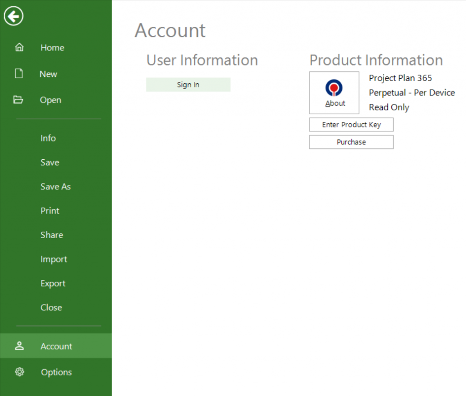Choose Save As in the menu
The image size is (466, 396).
[x=56, y=186]
